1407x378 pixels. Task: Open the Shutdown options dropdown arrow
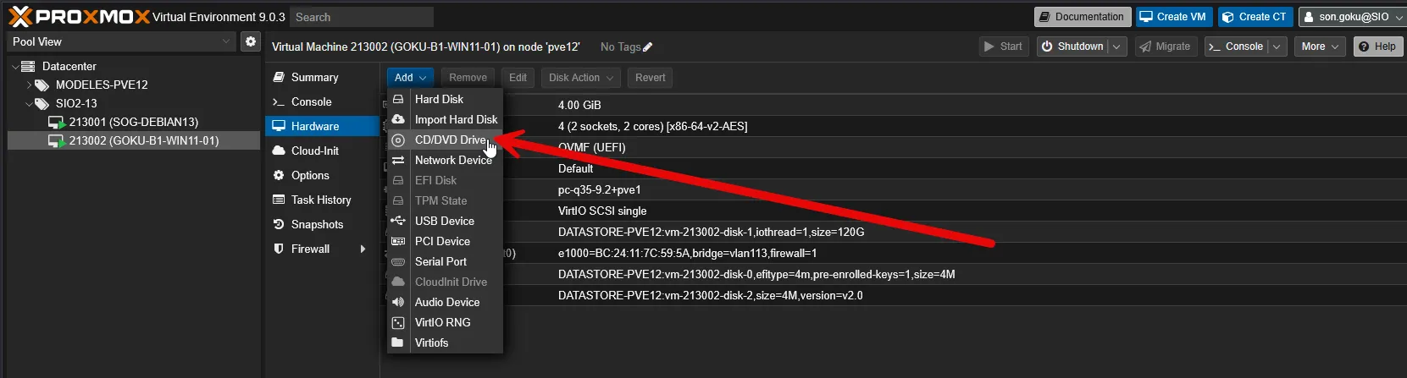click(x=1116, y=47)
